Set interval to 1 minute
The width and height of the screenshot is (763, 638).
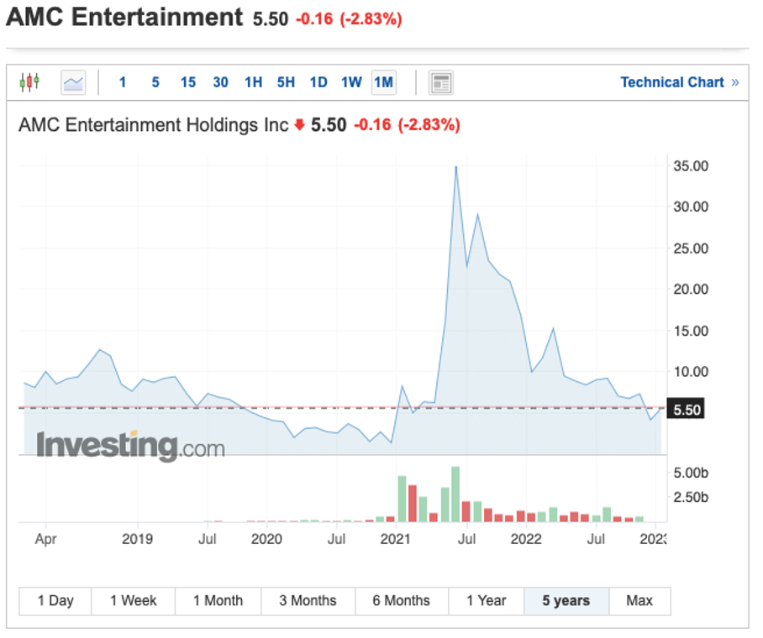pyautogui.click(x=123, y=82)
